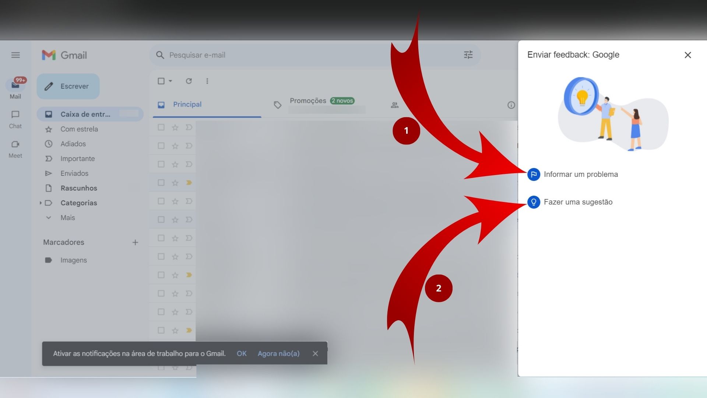Click the Compose/Escrever button
This screenshot has height=398, width=707.
point(68,86)
